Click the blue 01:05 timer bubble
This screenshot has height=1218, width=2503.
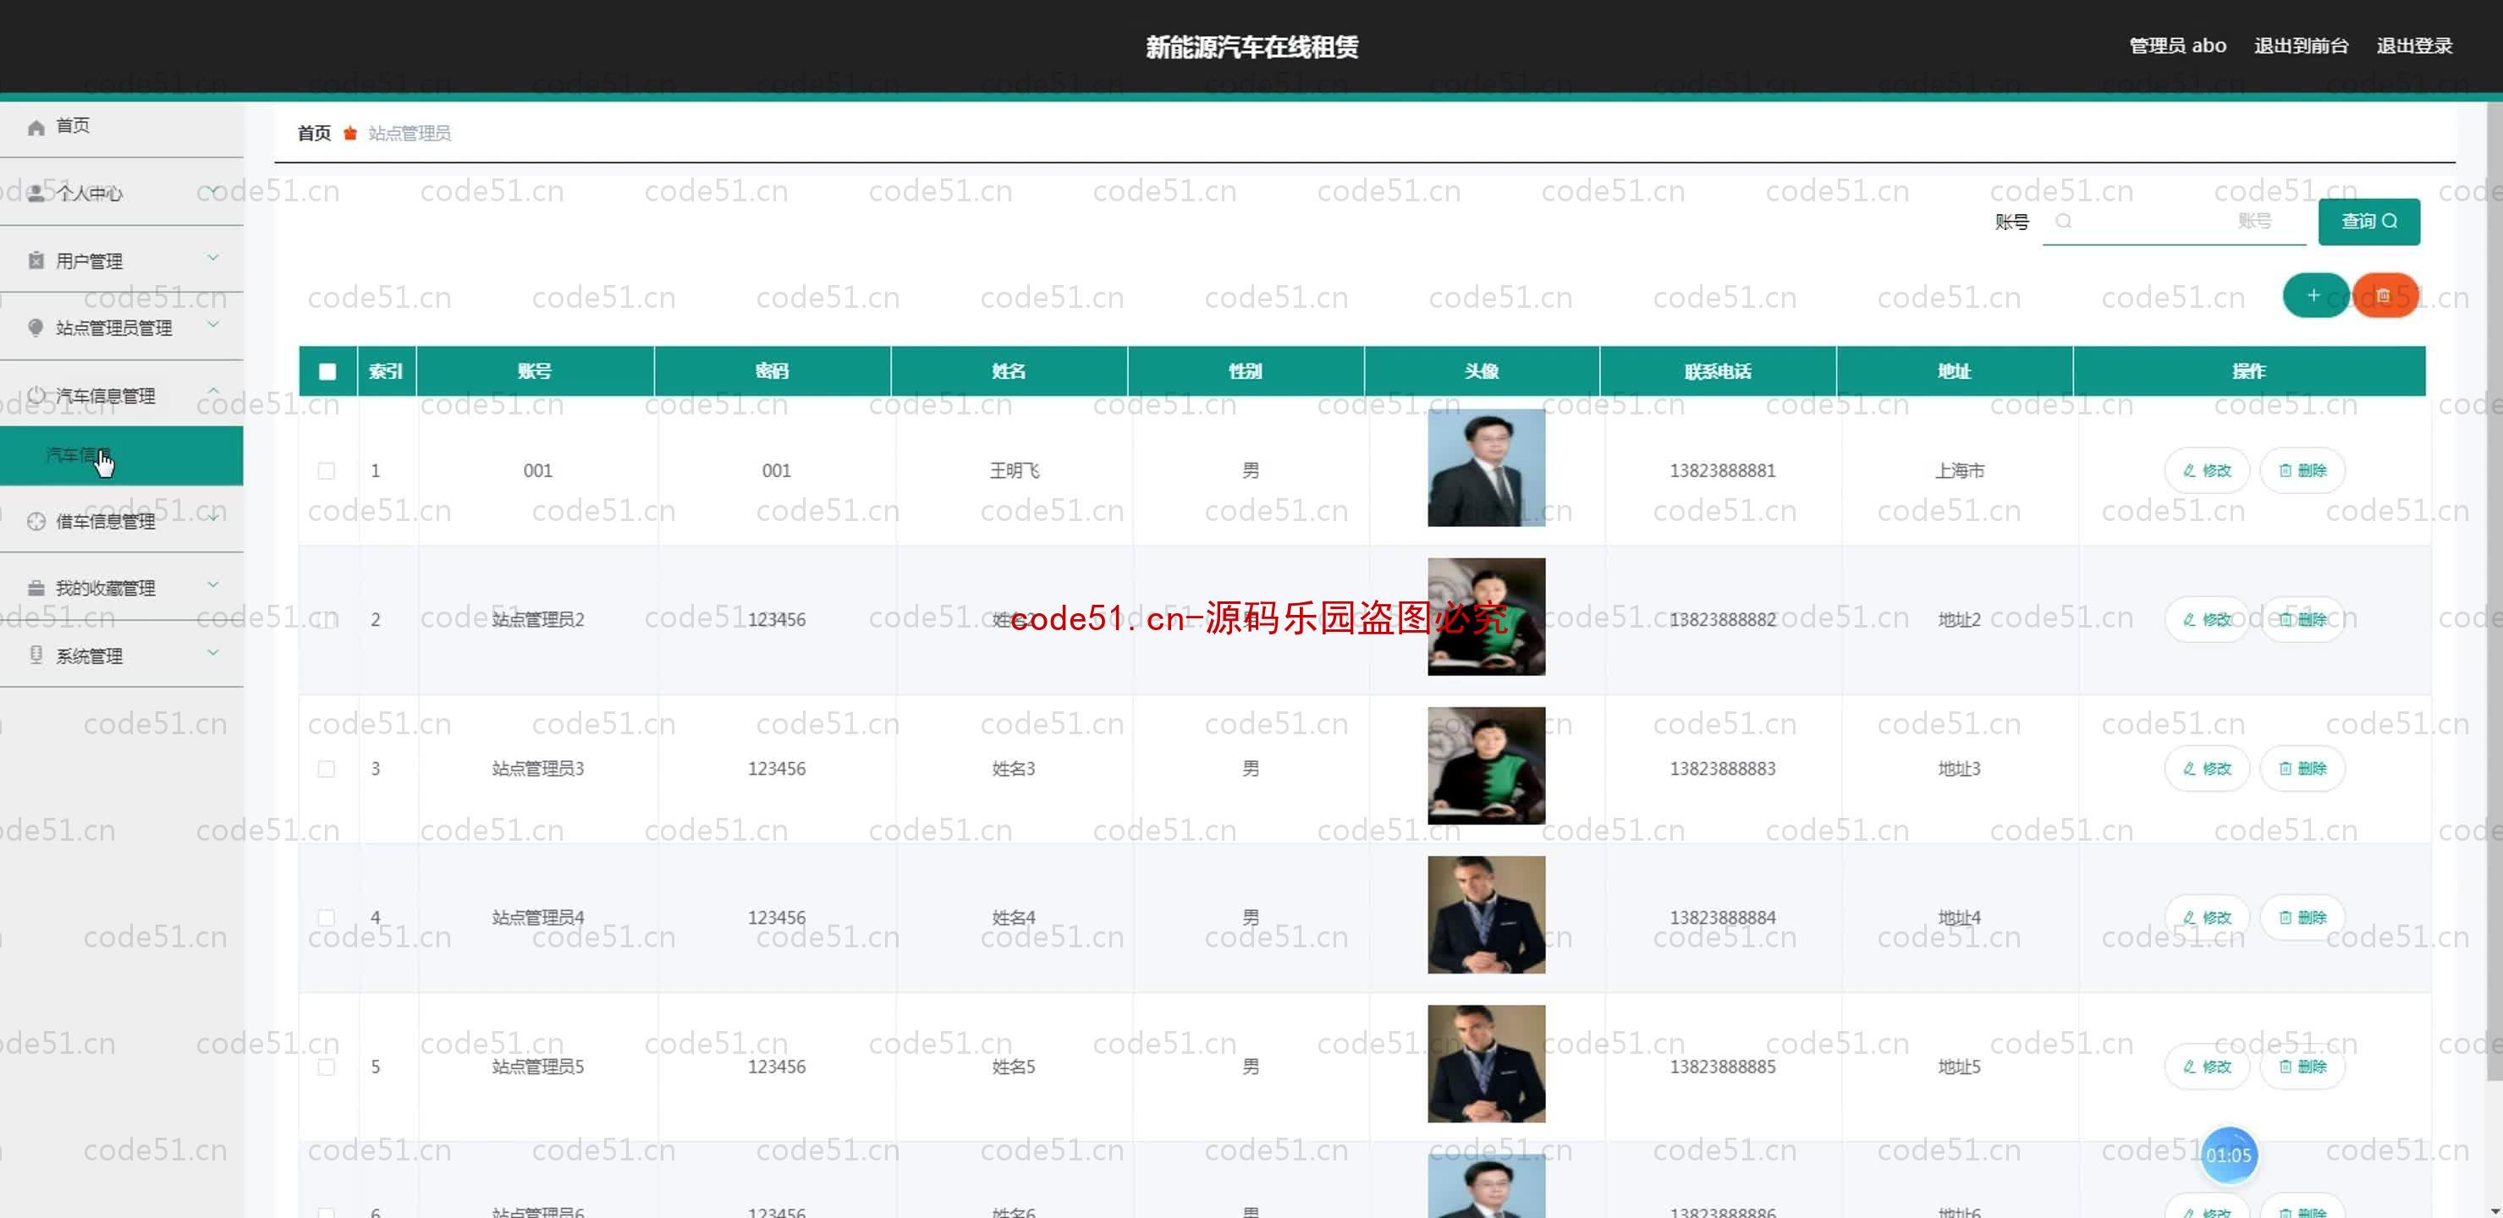[x=2228, y=1155]
